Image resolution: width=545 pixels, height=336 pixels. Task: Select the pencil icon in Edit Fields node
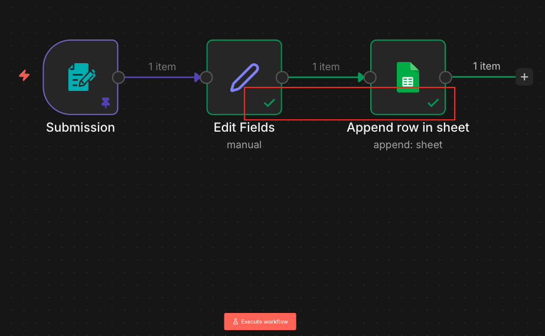[244, 77]
